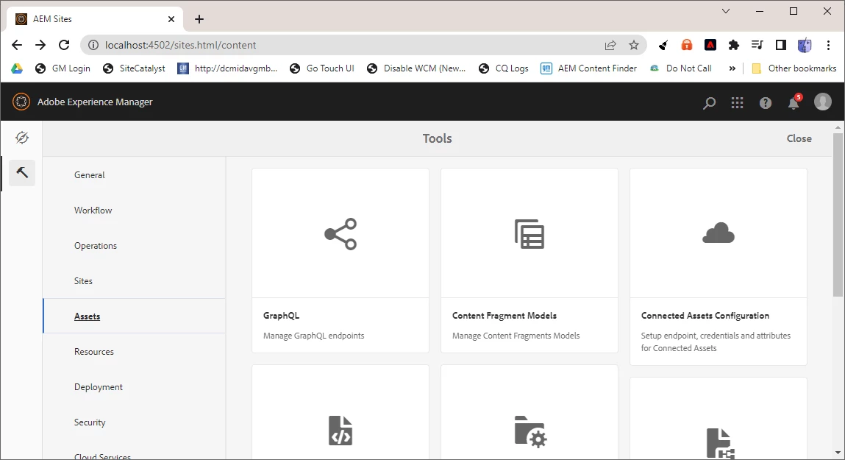Show more bookmarks chevron
This screenshot has height=460, width=845.
tap(732, 68)
